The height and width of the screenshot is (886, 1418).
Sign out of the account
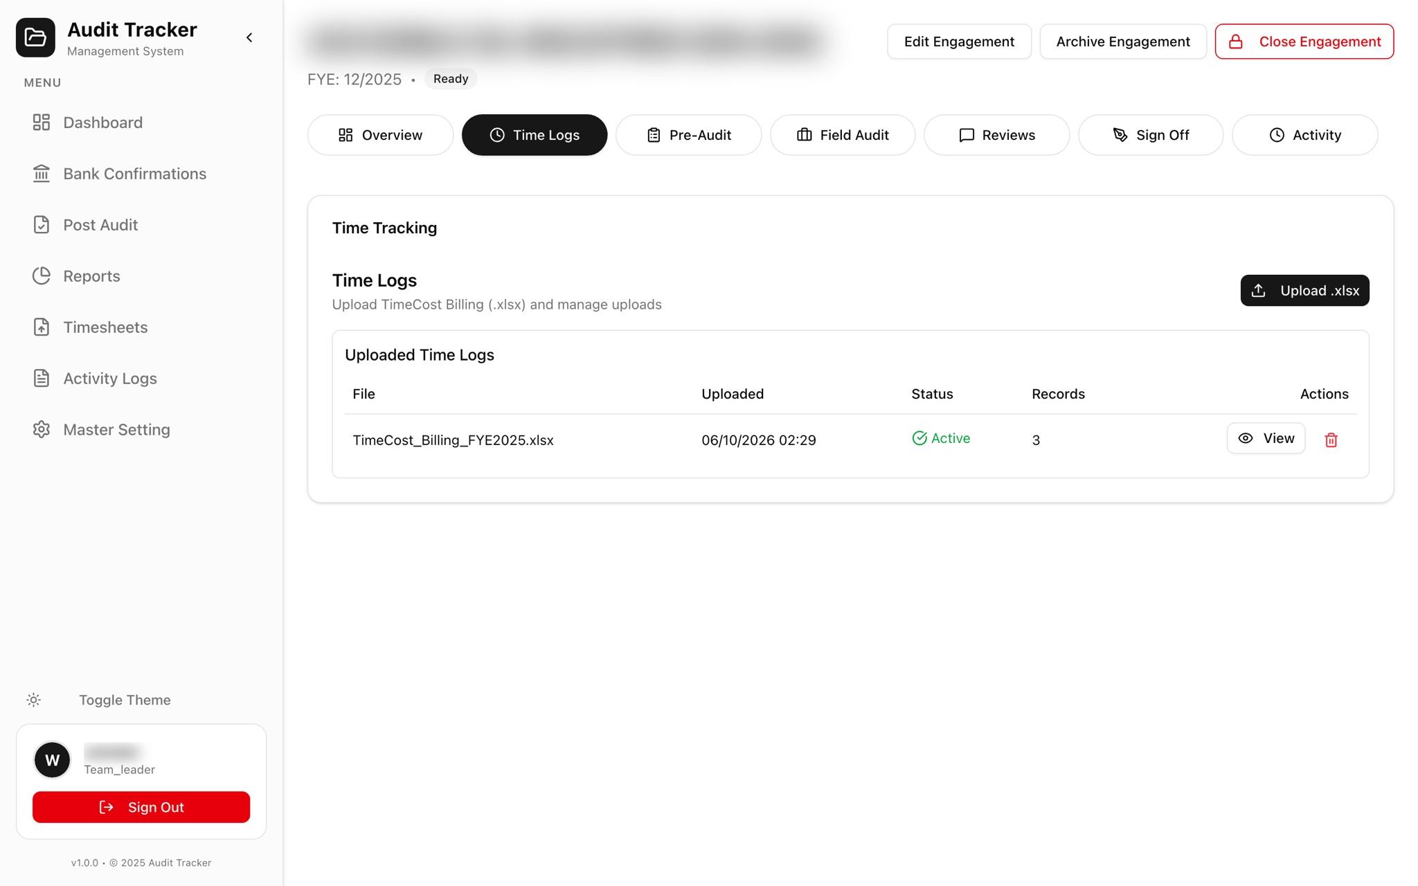141,807
